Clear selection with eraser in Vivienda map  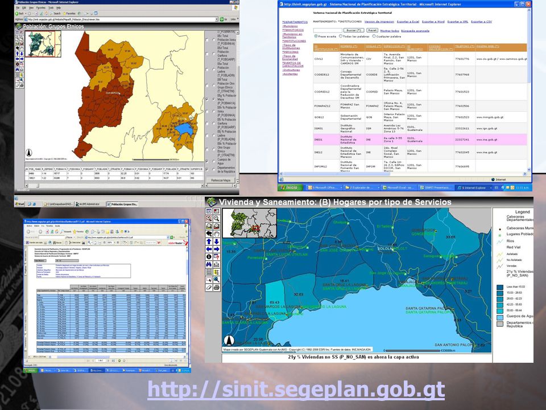click(209, 287)
